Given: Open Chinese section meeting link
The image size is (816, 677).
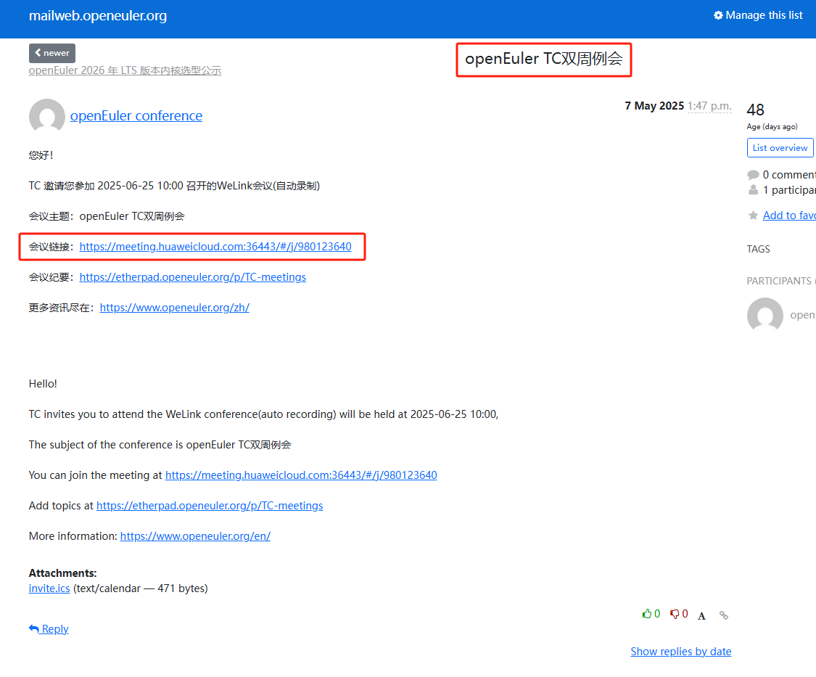Looking at the screenshot, I should pos(215,247).
